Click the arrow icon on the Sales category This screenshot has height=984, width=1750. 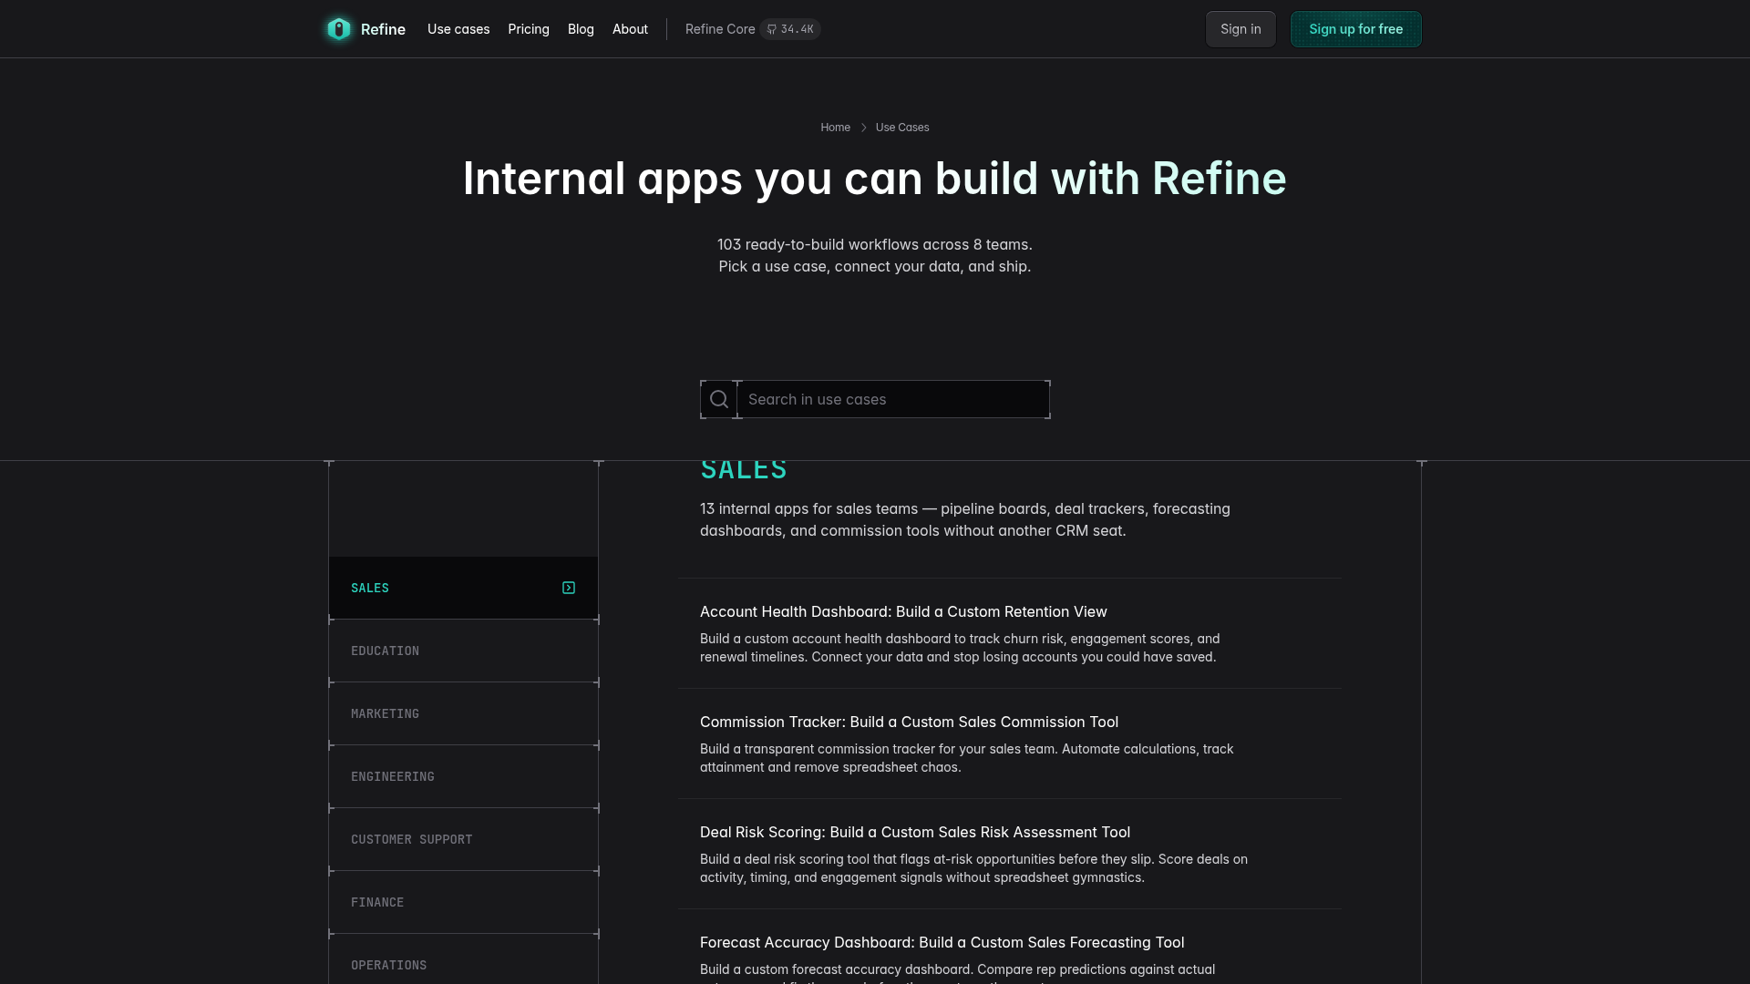569,588
